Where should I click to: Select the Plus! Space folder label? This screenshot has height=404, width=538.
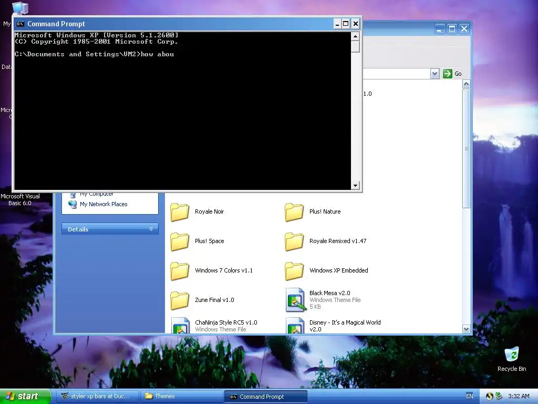(x=209, y=241)
